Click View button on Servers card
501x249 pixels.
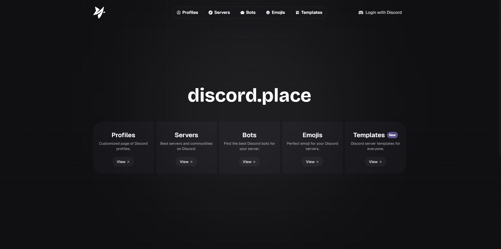click(x=186, y=162)
